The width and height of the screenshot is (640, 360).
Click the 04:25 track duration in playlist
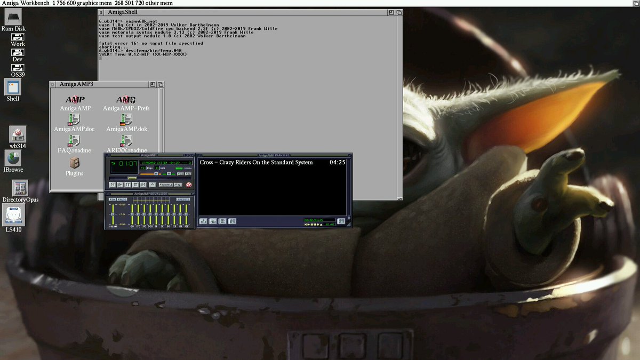pos(338,162)
